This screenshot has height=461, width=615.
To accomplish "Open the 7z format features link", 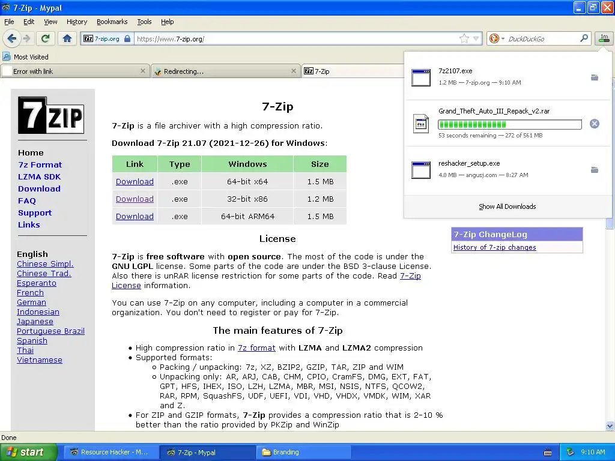I will tap(256, 348).
